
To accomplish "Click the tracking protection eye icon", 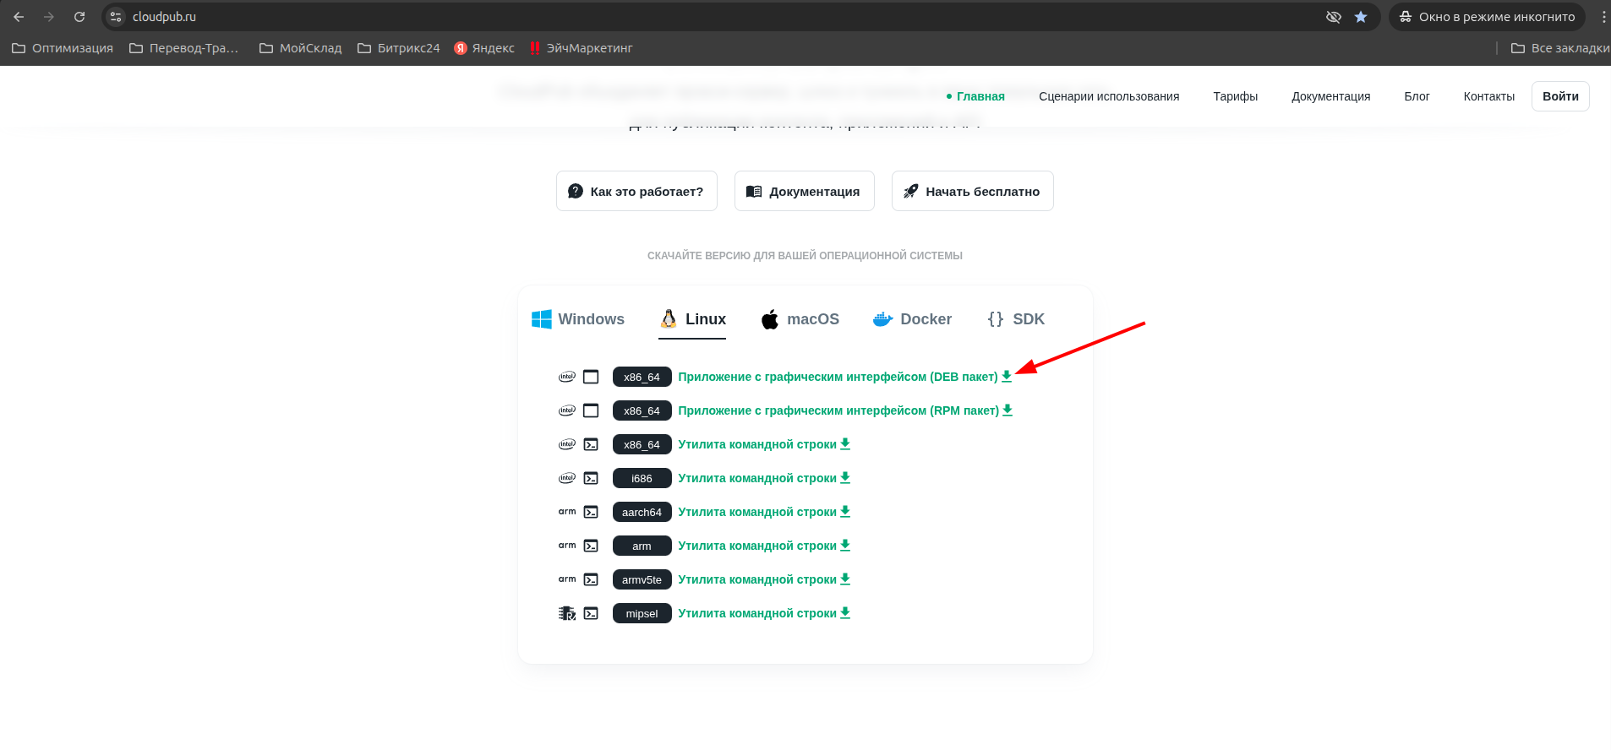I will click(x=1334, y=17).
